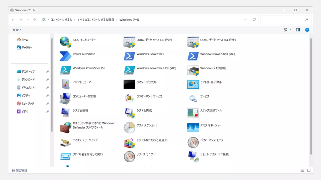Select the Power Automate icon

click(66, 56)
